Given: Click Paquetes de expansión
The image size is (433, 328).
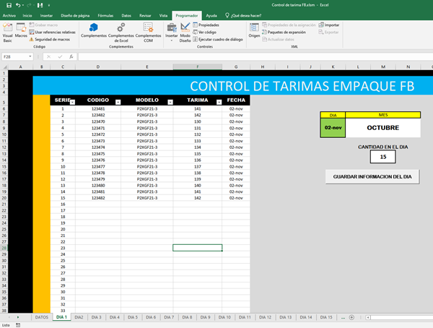Looking at the screenshot, I should (x=284, y=32).
